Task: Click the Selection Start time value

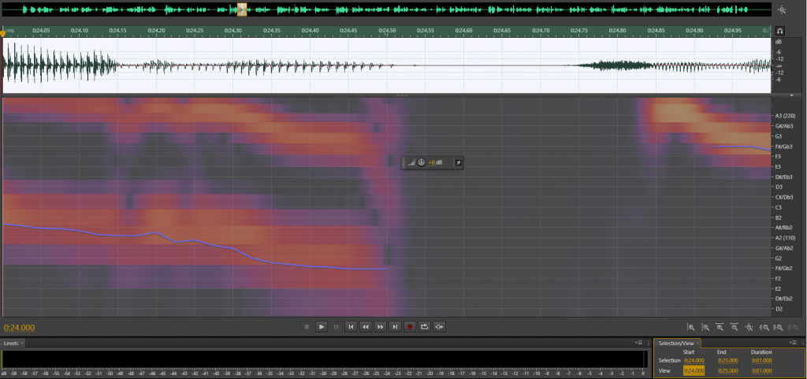Action: click(x=694, y=360)
